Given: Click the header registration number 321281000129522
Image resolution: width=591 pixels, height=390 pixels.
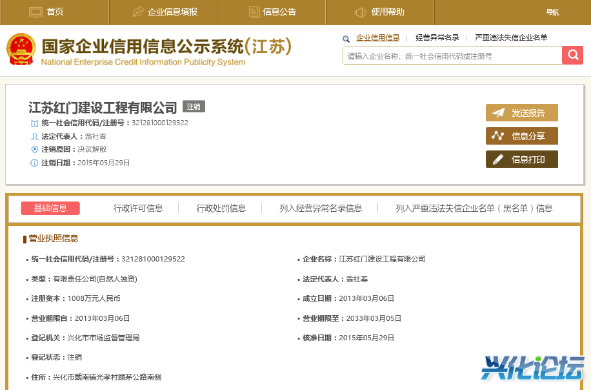Looking at the screenshot, I should click(160, 123).
